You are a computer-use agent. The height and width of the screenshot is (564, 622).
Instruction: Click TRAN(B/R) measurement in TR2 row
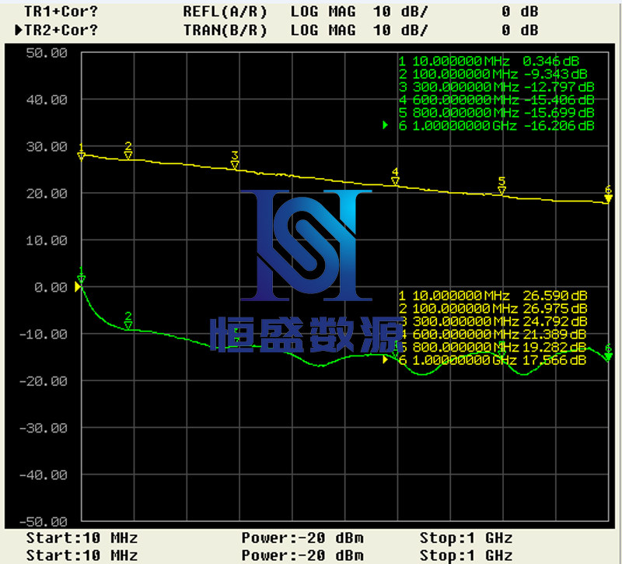[x=225, y=30]
